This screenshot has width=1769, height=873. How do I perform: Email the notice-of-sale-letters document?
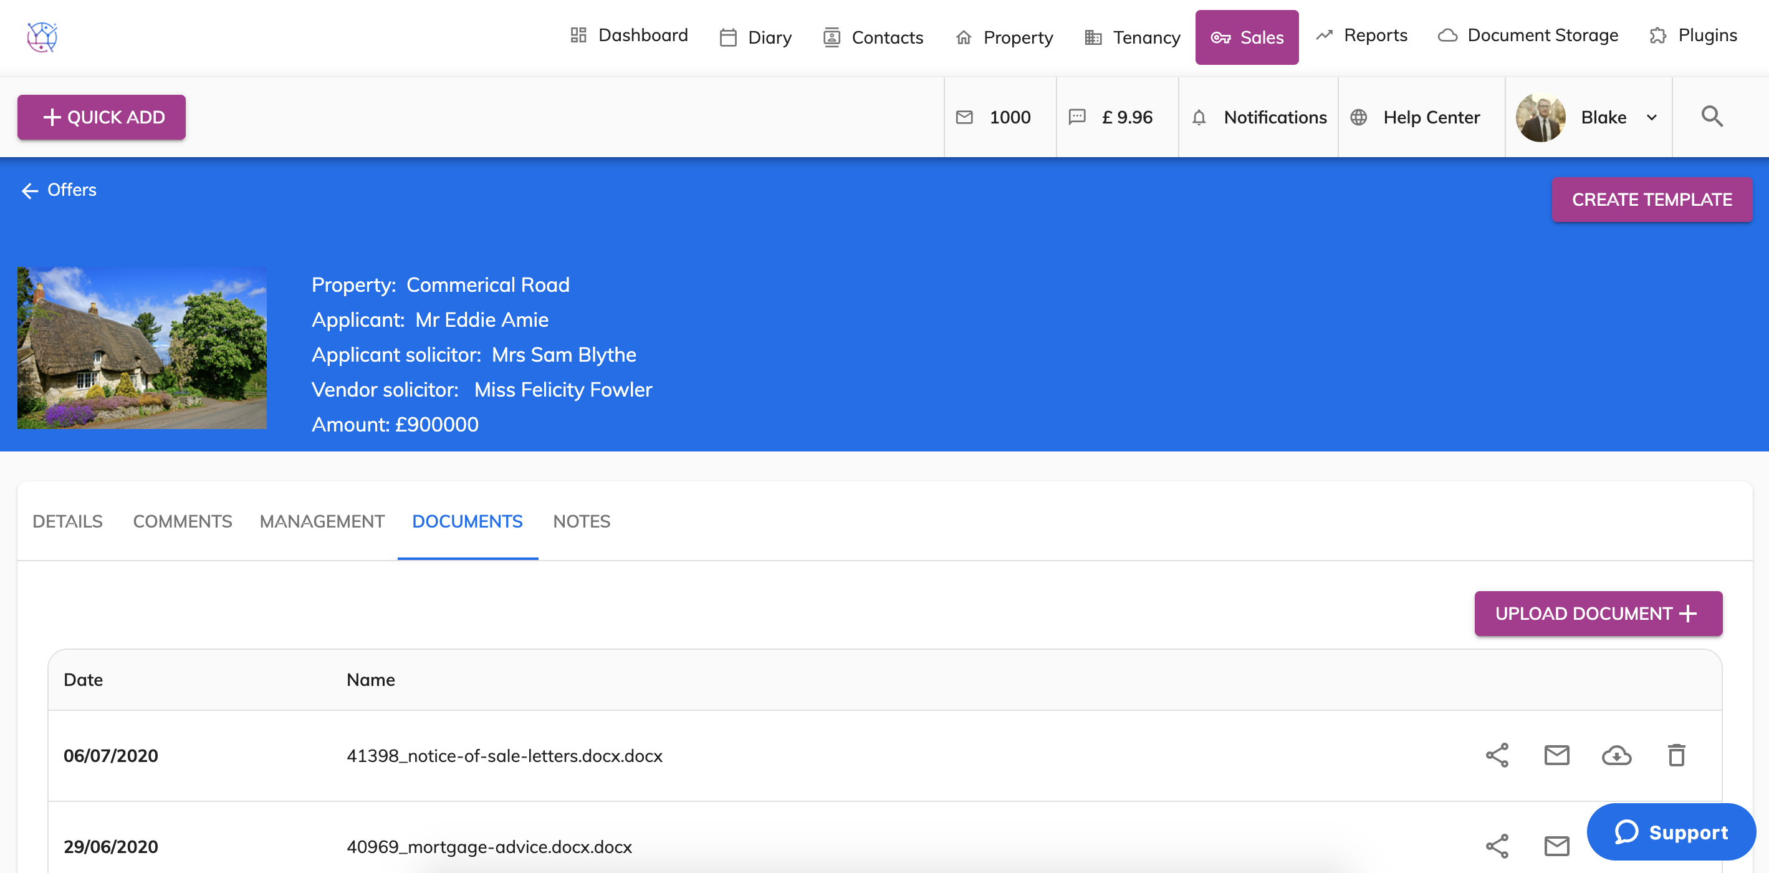(x=1556, y=755)
